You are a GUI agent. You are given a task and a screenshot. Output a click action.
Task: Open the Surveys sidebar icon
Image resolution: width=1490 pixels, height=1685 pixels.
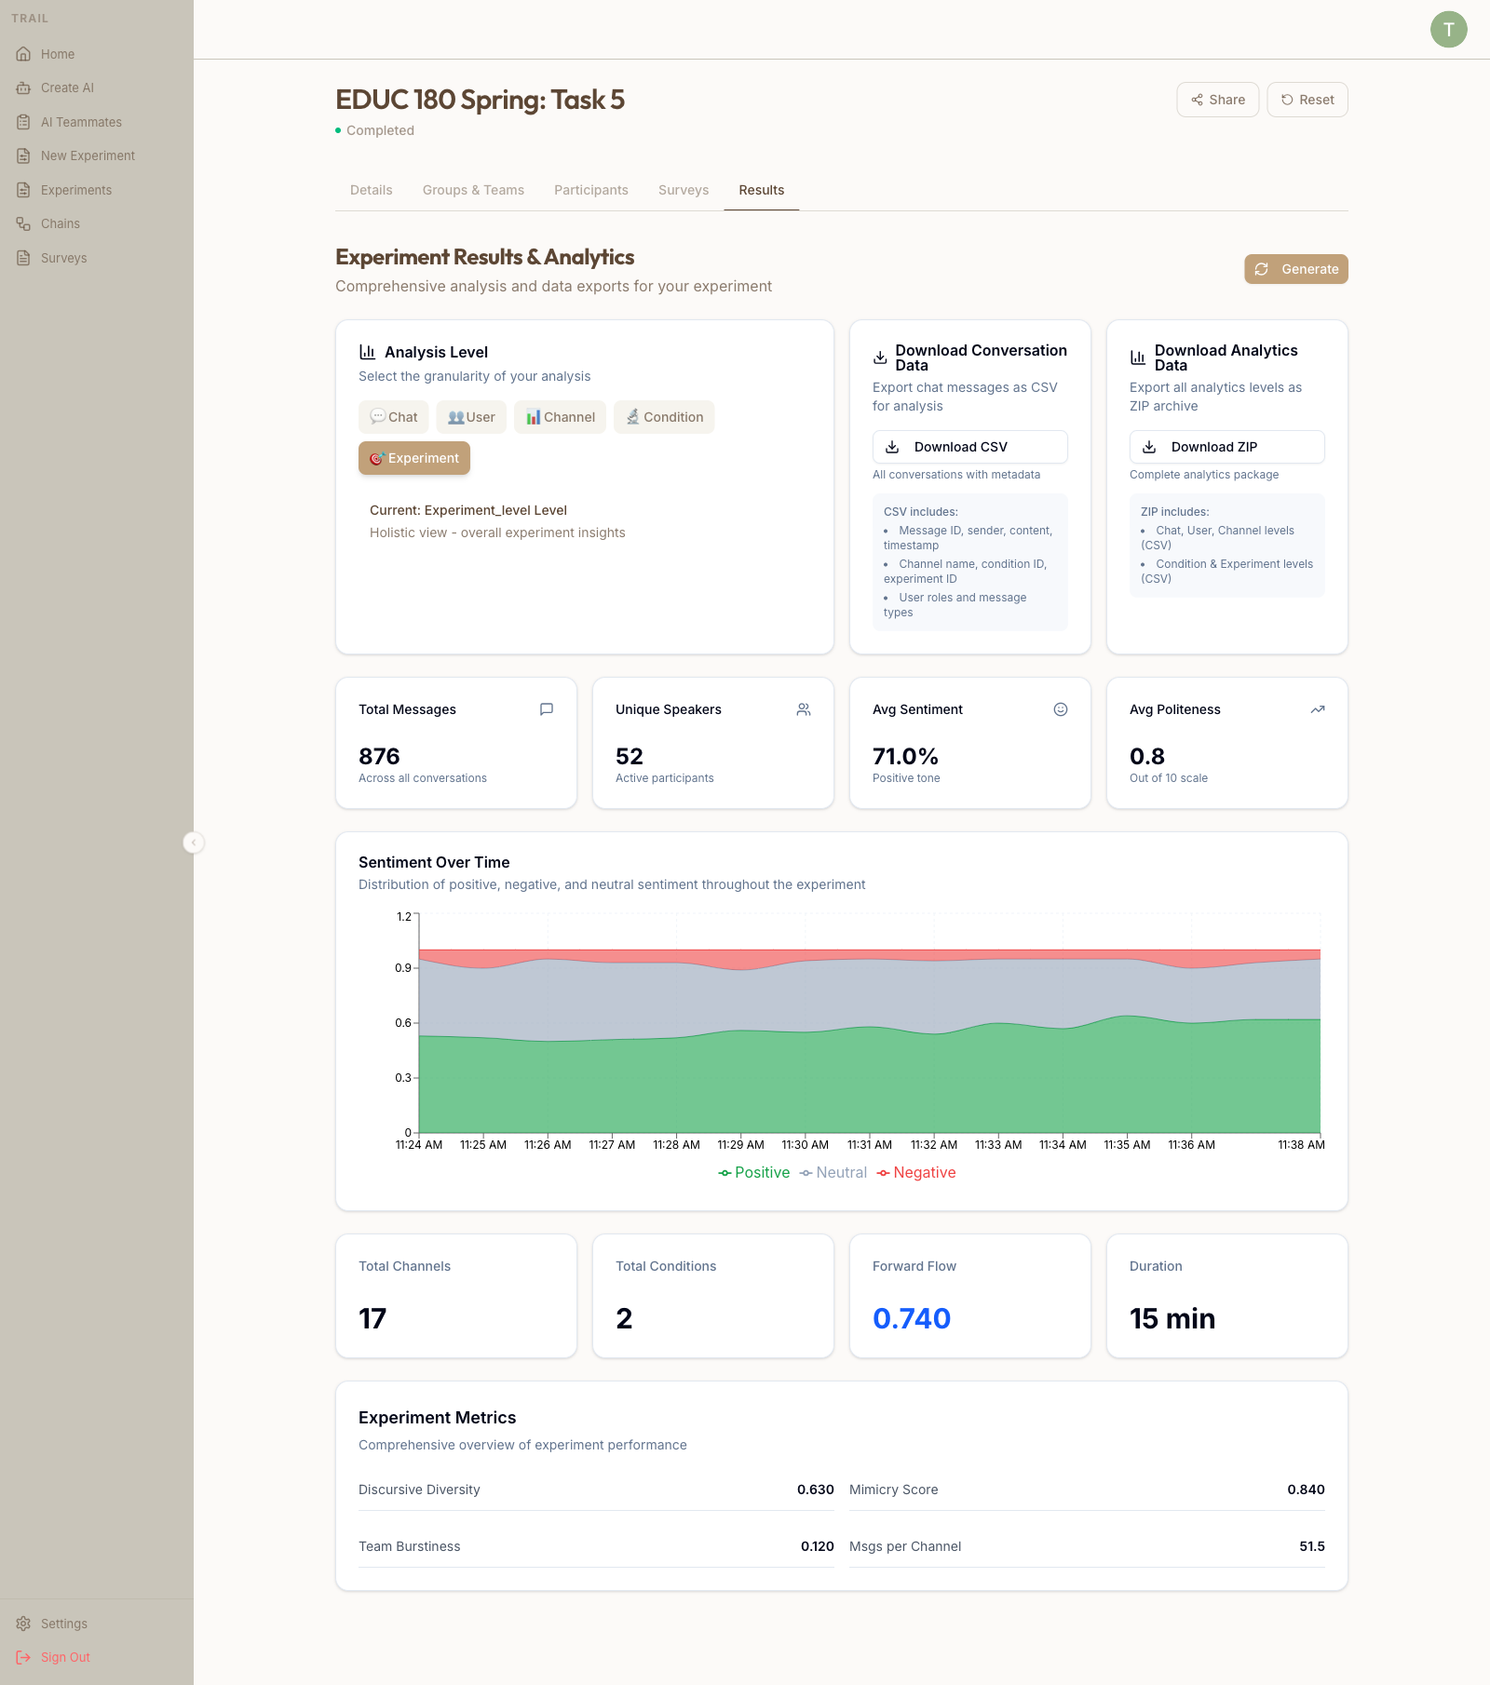point(23,258)
